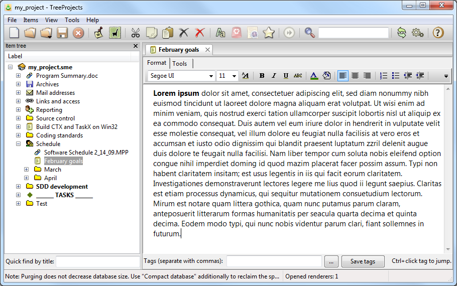Switch to the Tools tab
Screen dimensions: 457x286
pyautogui.click(x=180, y=63)
